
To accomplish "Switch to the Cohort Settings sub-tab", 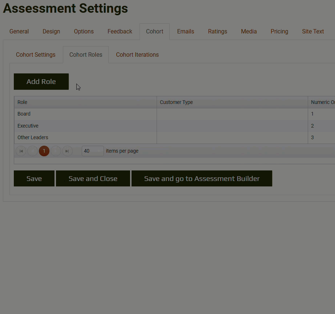I will pos(36,55).
